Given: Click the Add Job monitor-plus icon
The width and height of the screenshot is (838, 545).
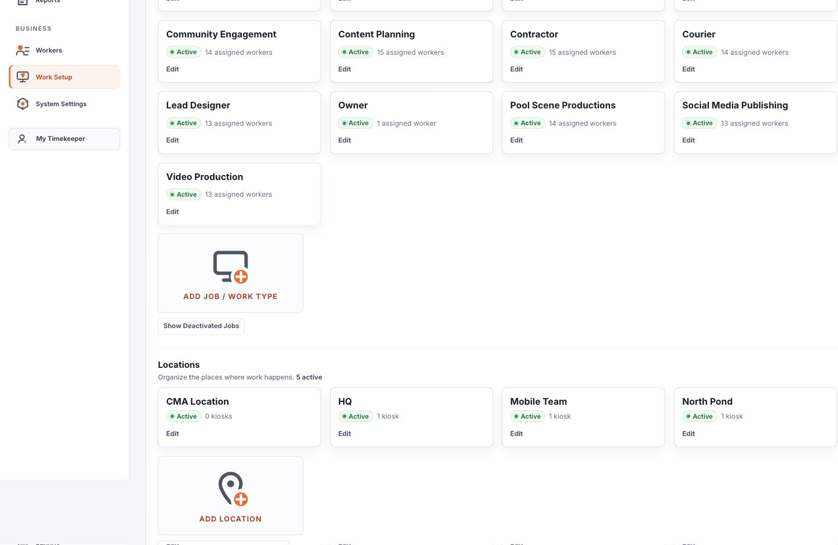Looking at the screenshot, I should click(x=231, y=267).
